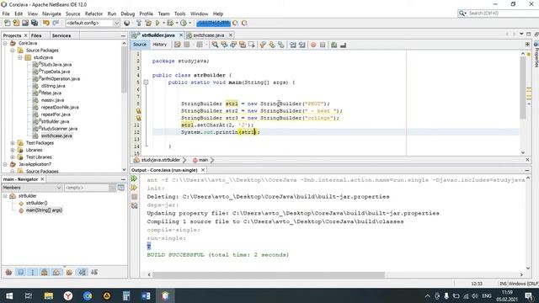Re-run with green double-arrow in Output

pyautogui.click(x=134, y=178)
